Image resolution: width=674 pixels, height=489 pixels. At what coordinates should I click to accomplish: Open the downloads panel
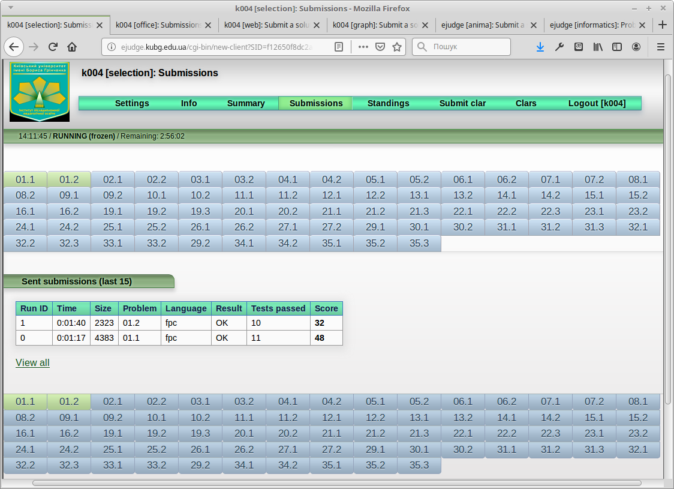tap(540, 47)
